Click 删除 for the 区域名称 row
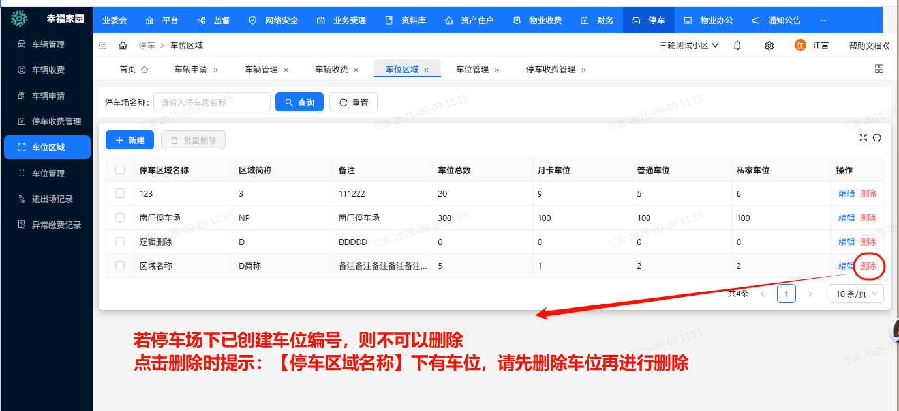Viewport: 899px width, 411px height. coord(868,266)
